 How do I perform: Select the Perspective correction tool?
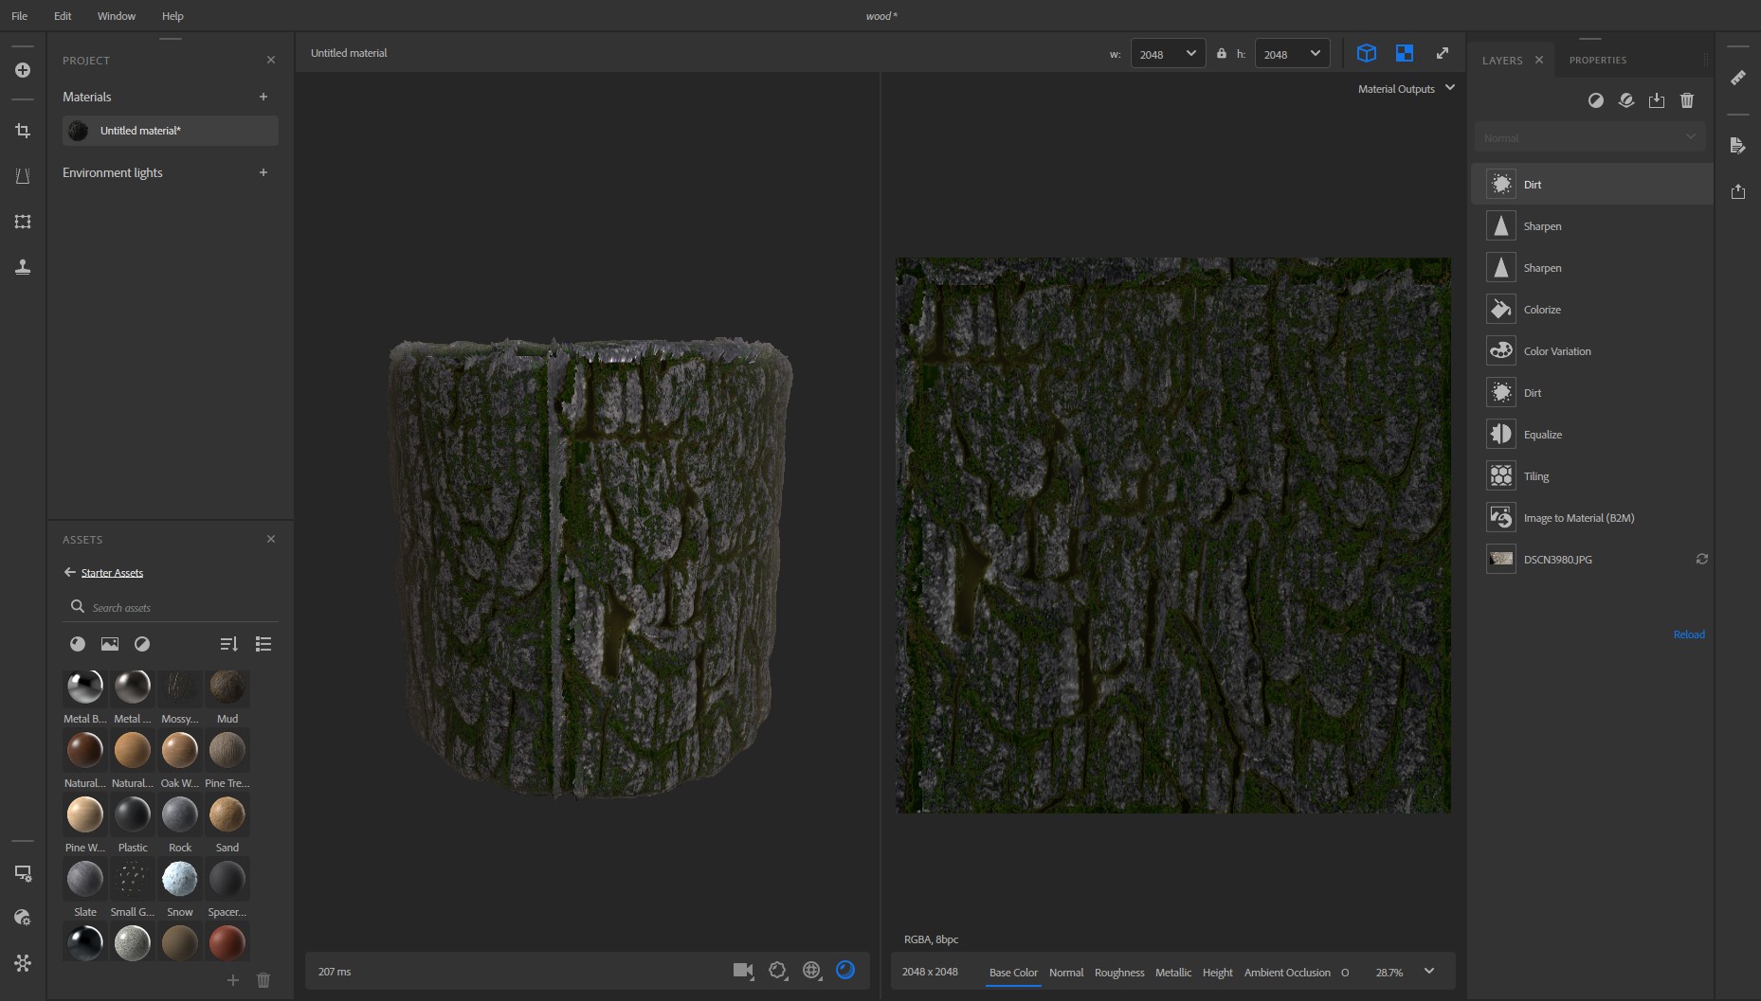coord(23,176)
